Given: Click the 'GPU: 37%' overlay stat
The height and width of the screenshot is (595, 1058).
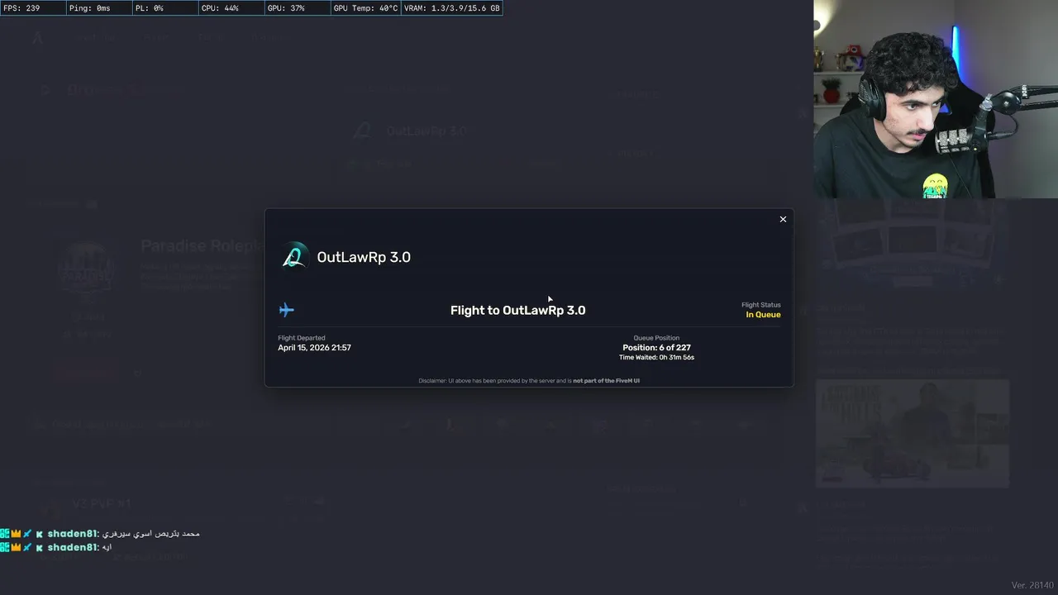Looking at the screenshot, I should click(x=297, y=8).
